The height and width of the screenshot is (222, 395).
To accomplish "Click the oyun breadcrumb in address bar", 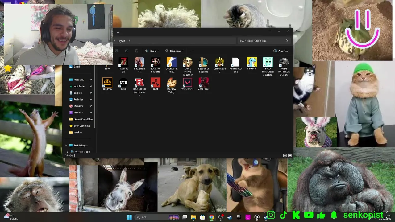I will [122, 41].
